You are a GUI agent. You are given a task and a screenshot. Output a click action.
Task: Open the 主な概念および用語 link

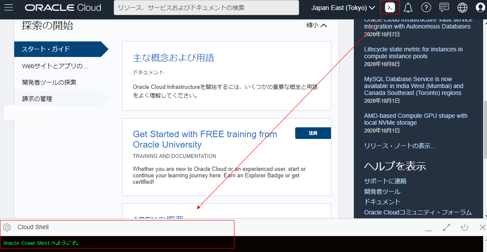pyautogui.click(x=173, y=58)
